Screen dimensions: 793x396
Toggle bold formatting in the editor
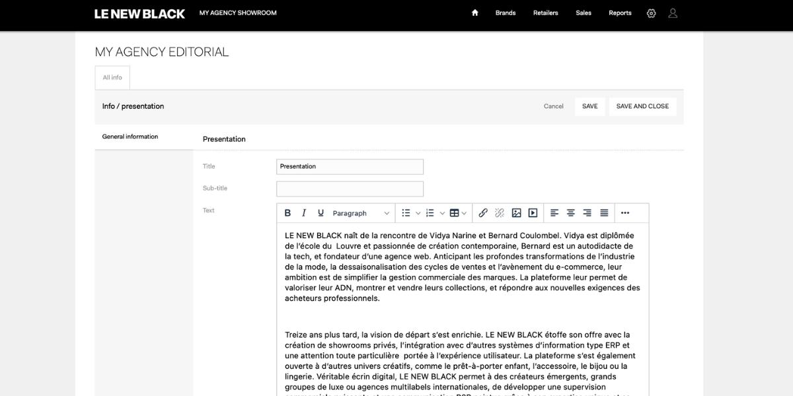[287, 213]
